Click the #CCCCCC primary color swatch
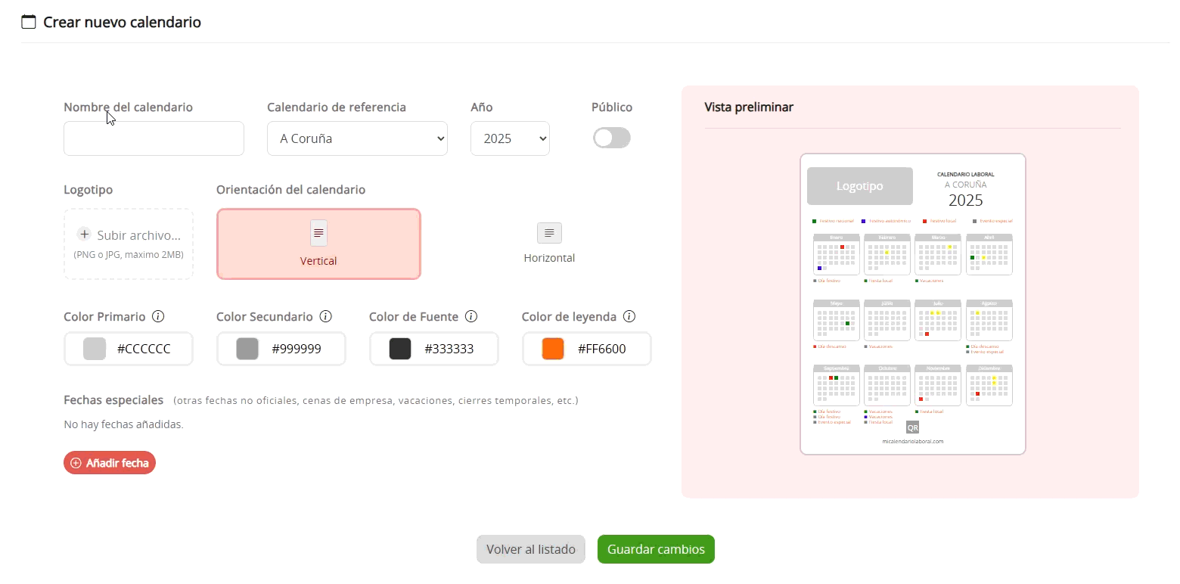1180x584 pixels. tap(93, 349)
